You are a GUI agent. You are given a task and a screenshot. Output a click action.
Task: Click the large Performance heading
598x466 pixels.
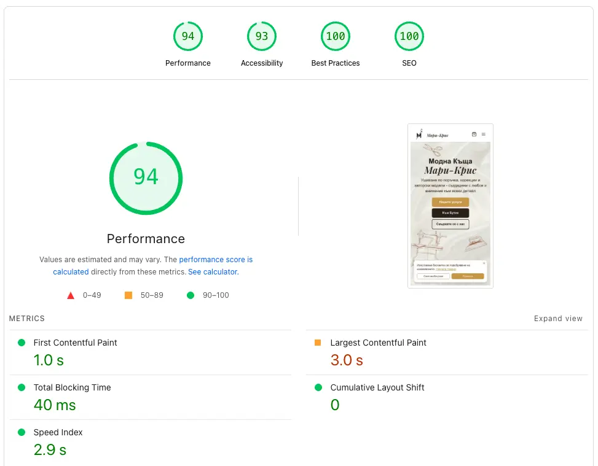[146, 239]
